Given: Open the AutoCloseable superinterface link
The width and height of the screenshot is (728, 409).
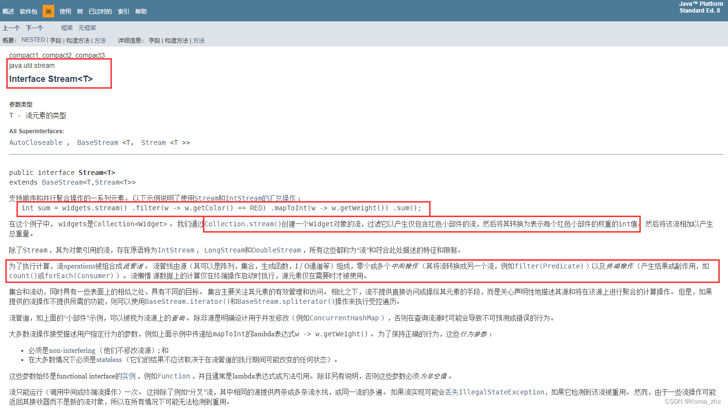Looking at the screenshot, I should [36, 142].
